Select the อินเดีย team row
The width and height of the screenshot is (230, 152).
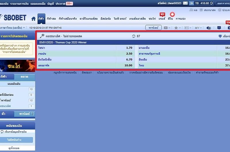184,60
